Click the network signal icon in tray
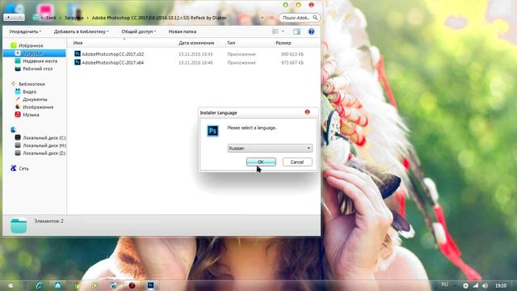The height and width of the screenshot is (291, 517). [x=476, y=285]
